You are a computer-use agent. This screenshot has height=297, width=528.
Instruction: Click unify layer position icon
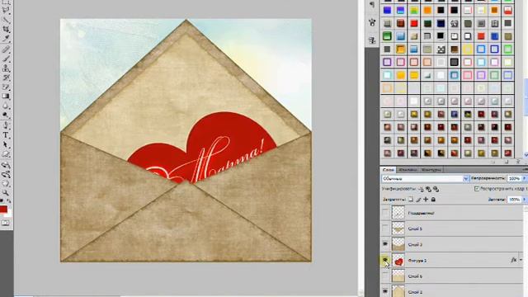point(422,189)
